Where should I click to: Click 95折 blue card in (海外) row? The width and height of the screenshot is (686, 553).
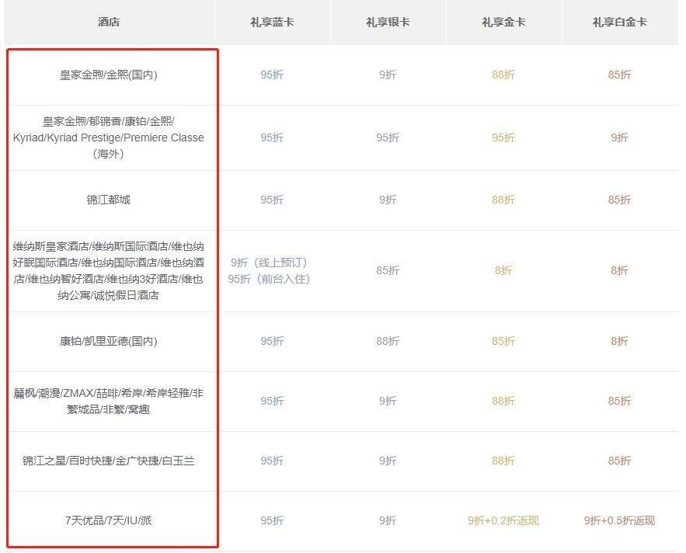[272, 137]
